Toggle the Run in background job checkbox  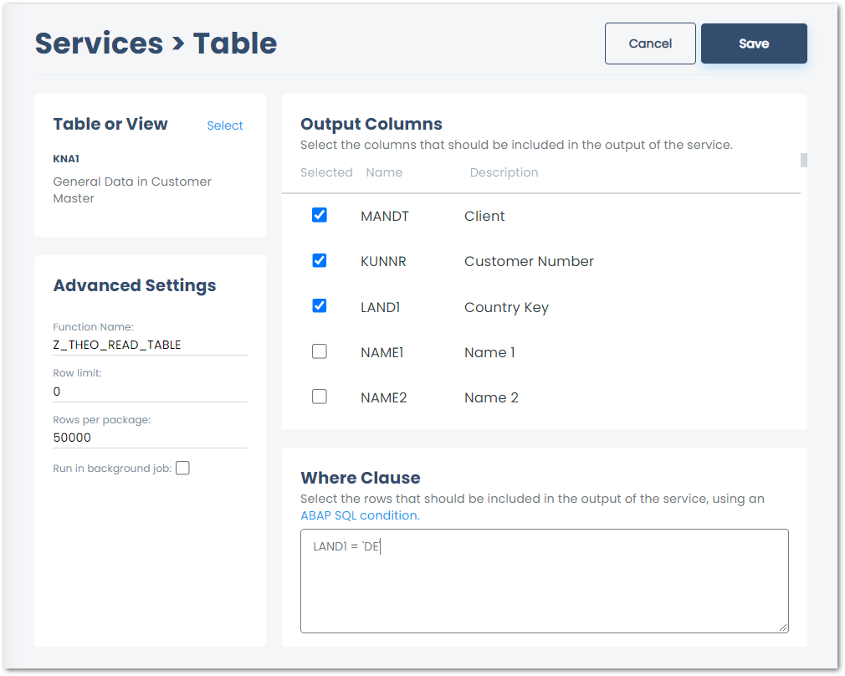(x=182, y=469)
